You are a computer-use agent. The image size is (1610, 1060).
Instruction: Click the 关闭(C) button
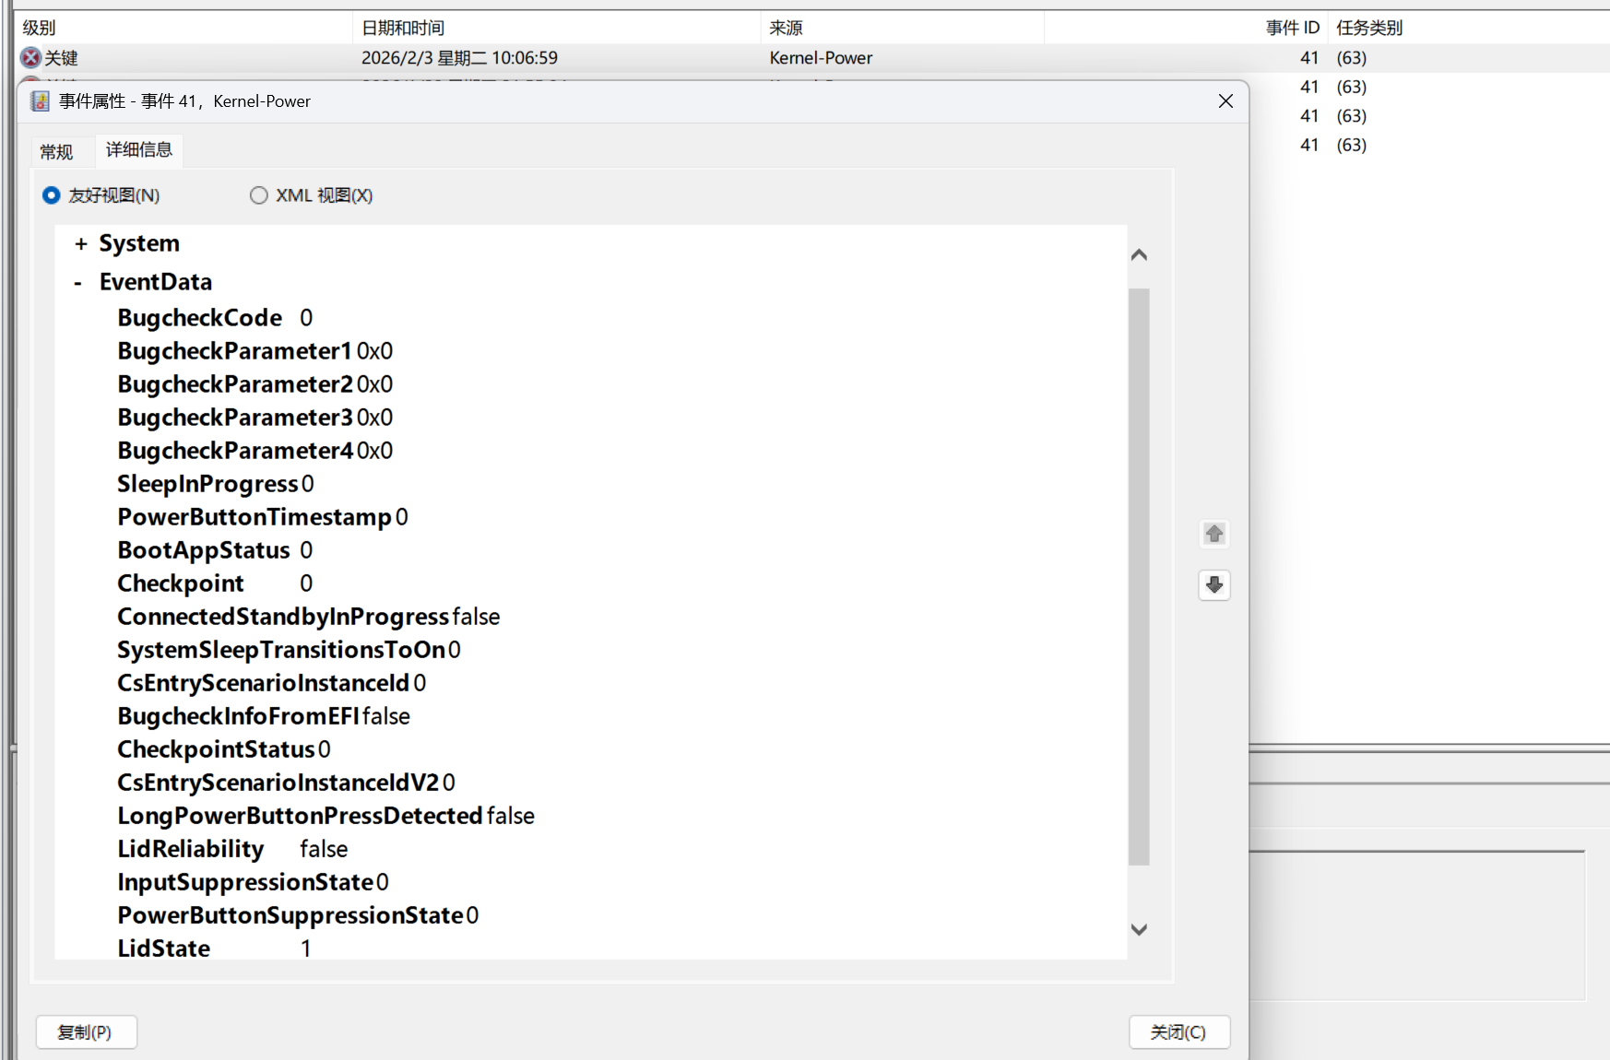click(x=1179, y=1032)
